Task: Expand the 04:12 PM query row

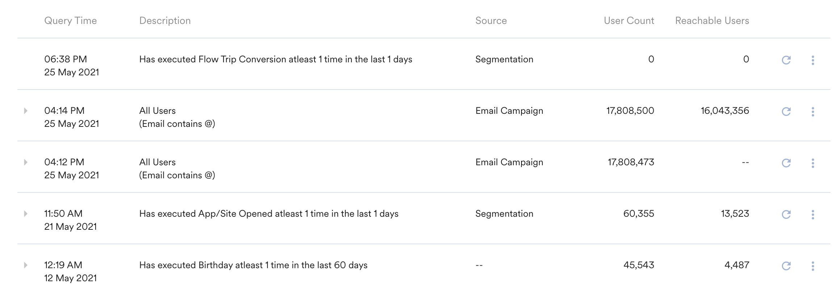Action: tap(26, 162)
